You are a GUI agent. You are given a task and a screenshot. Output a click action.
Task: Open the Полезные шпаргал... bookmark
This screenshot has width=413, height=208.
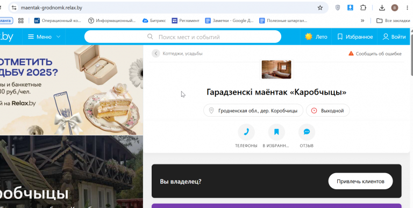pos(283,20)
